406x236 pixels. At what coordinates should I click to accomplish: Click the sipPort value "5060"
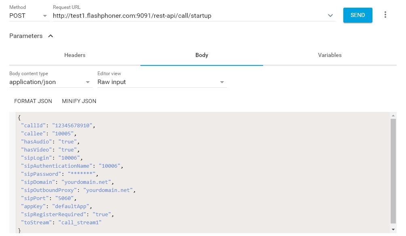pyautogui.click(x=67, y=198)
